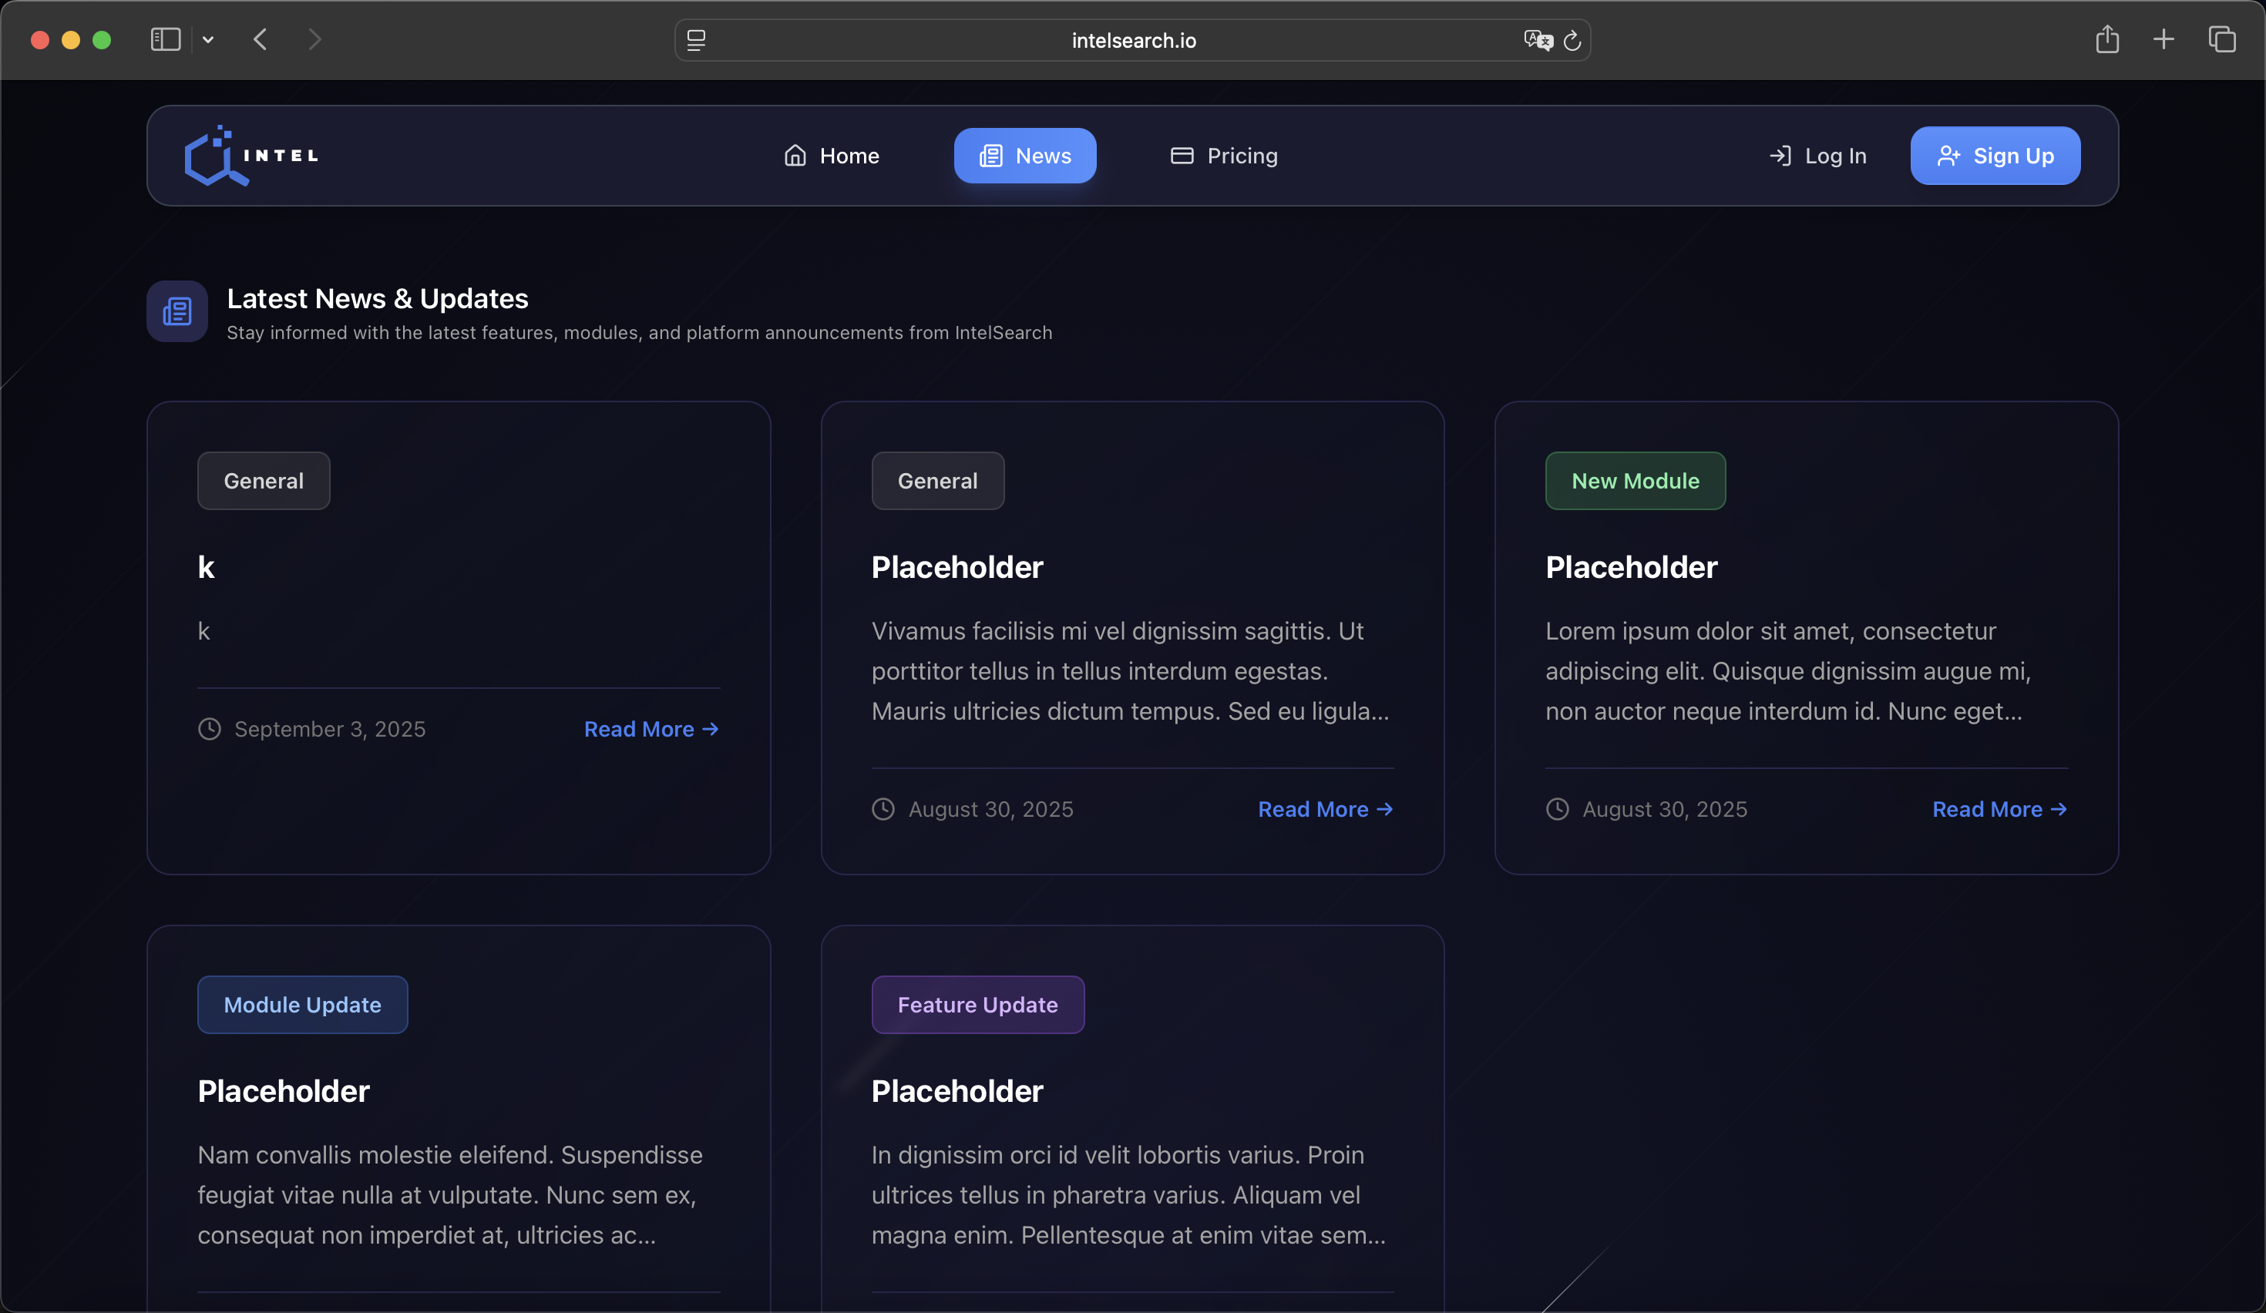The width and height of the screenshot is (2266, 1313).
Task: Go to the Pricing nav item
Action: (x=1224, y=156)
